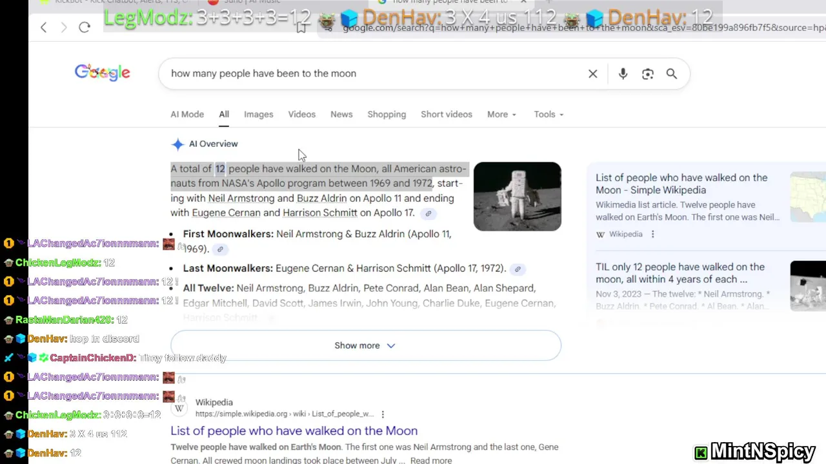The height and width of the screenshot is (464, 826).
Task: Click Read more on Wikipedia snippet
Action: pos(431,460)
